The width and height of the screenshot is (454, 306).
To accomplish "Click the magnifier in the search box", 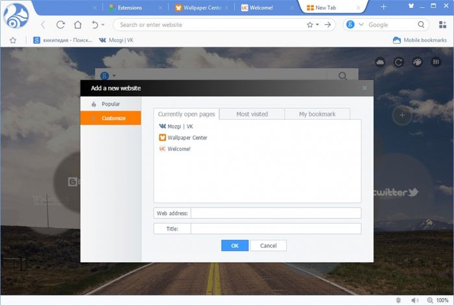I will pos(422,25).
